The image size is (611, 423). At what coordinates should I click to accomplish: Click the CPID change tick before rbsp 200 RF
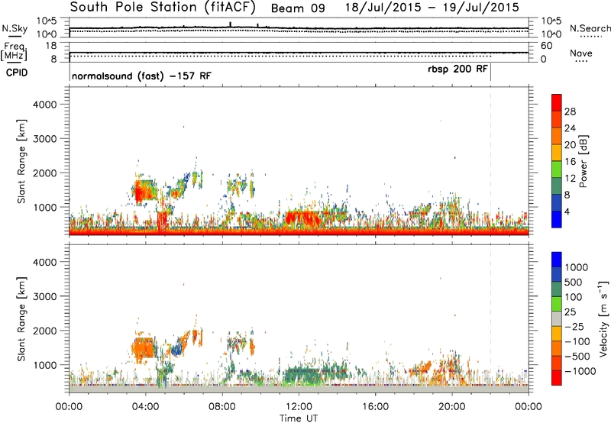490,73
